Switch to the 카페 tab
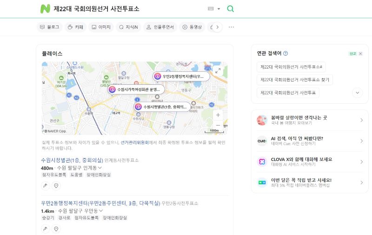This screenshot has height=235, width=372. 75,27
